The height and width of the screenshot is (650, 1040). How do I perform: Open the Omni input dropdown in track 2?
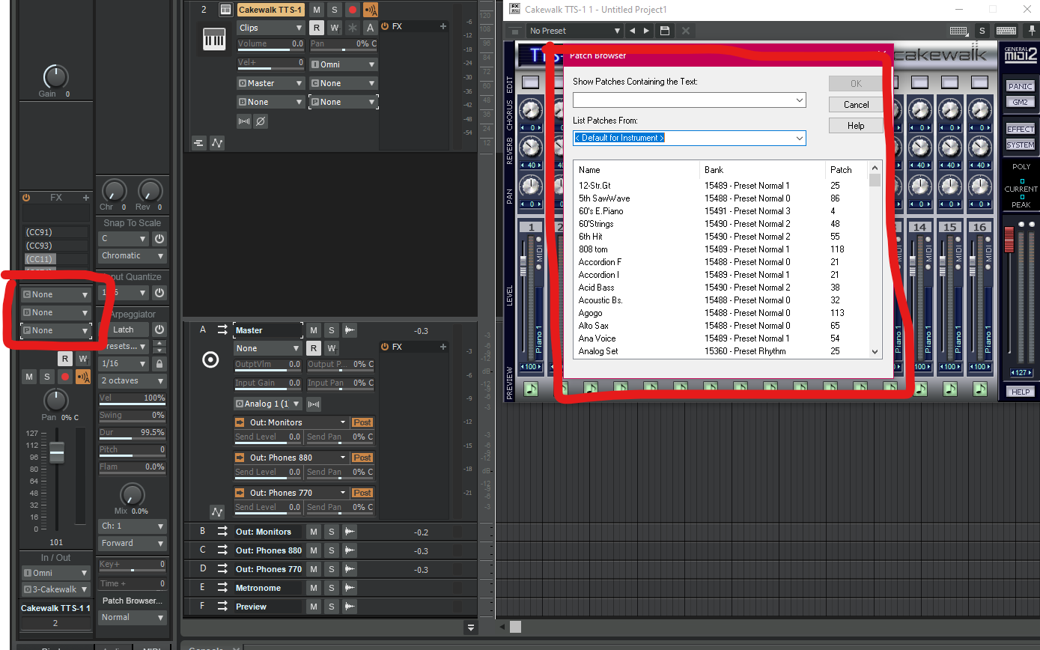[x=344, y=64]
